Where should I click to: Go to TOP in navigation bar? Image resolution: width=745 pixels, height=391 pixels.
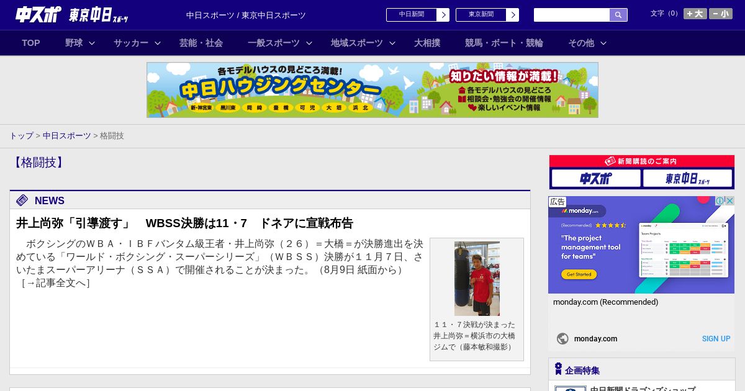pyautogui.click(x=31, y=43)
